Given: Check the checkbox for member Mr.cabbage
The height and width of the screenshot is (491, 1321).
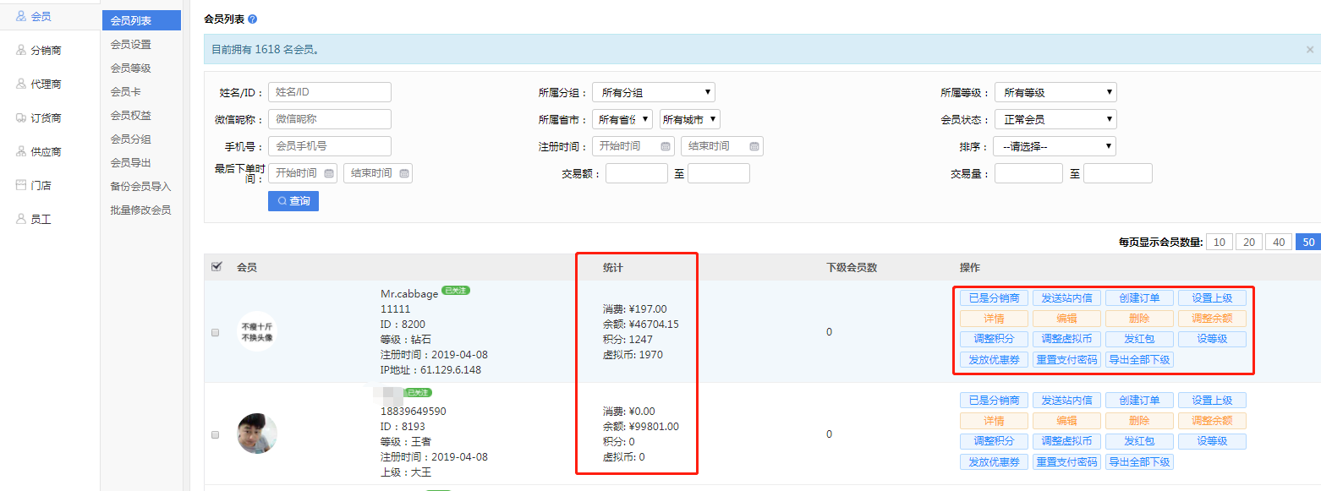Looking at the screenshot, I should tap(215, 332).
